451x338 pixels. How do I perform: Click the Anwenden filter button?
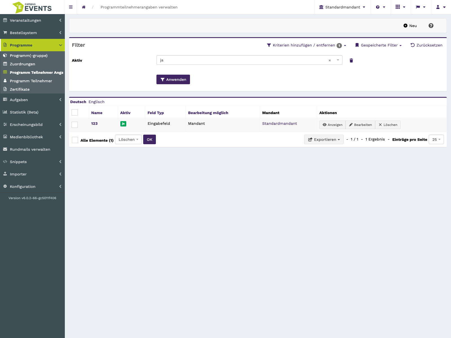(x=173, y=79)
